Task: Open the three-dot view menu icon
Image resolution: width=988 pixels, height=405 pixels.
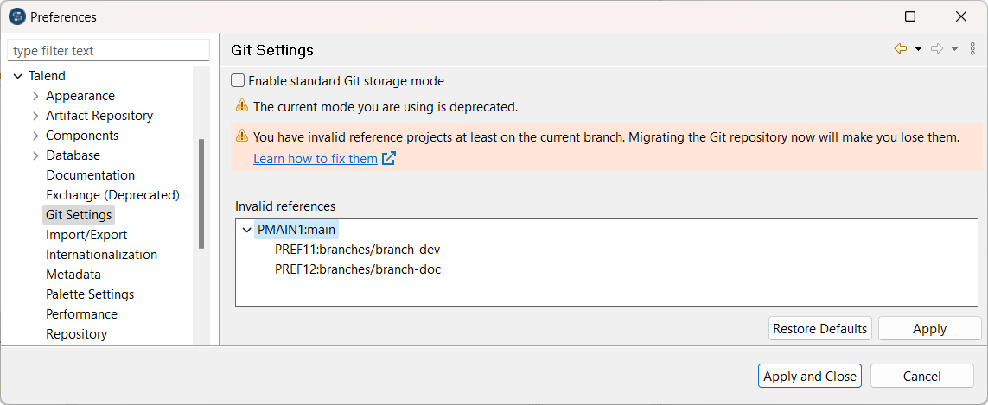Action: click(972, 49)
